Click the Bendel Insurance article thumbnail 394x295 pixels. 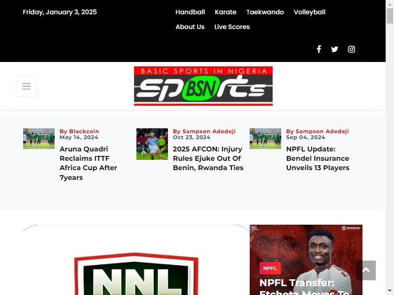[x=265, y=139]
